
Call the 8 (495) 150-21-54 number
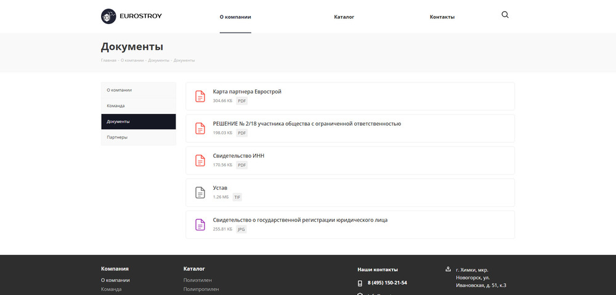tap(387, 283)
